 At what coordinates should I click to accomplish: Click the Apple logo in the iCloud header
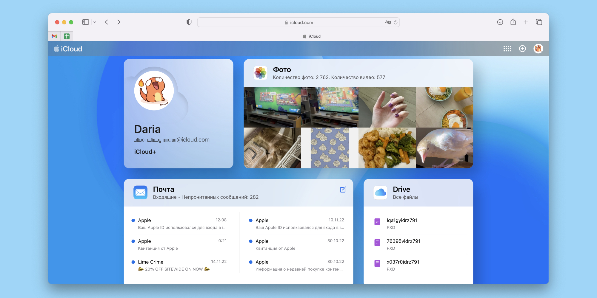(56, 49)
